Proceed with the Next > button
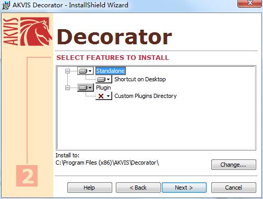Screen dimensions: 263x199 coord(184,188)
